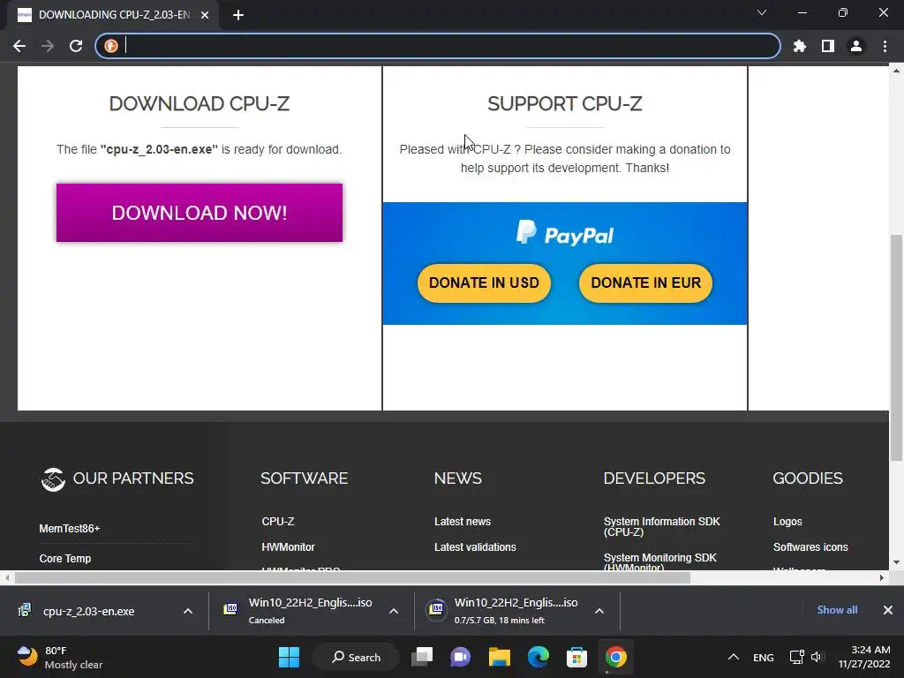This screenshot has width=904, height=678.
Task: Click the DOWNLOAD NOW! button
Action: coord(200,213)
